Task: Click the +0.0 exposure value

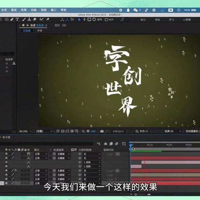Action: 93,131
